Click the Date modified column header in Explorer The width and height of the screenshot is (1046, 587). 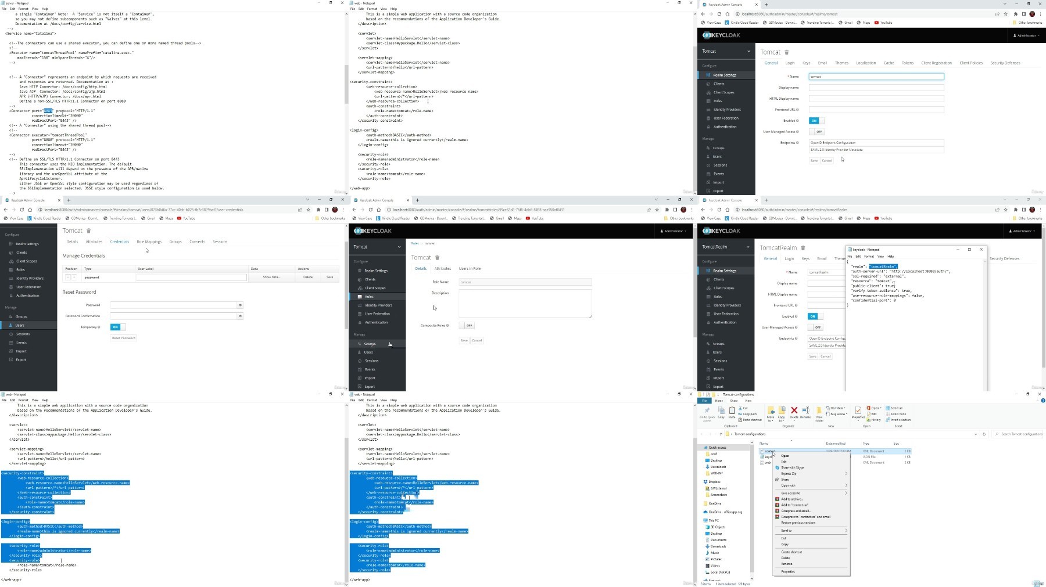[x=836, y=444]
